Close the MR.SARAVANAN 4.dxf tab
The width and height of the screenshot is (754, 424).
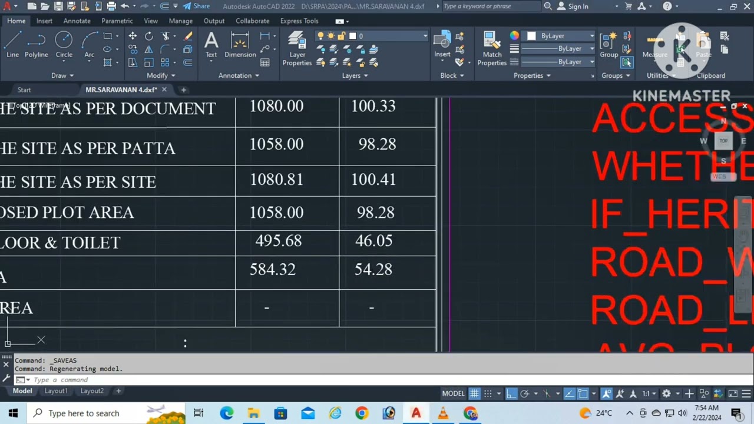pyautogui.click(x=164, y=90)
